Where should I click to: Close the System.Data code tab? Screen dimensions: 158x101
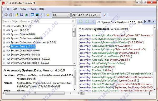click(154, 21)
